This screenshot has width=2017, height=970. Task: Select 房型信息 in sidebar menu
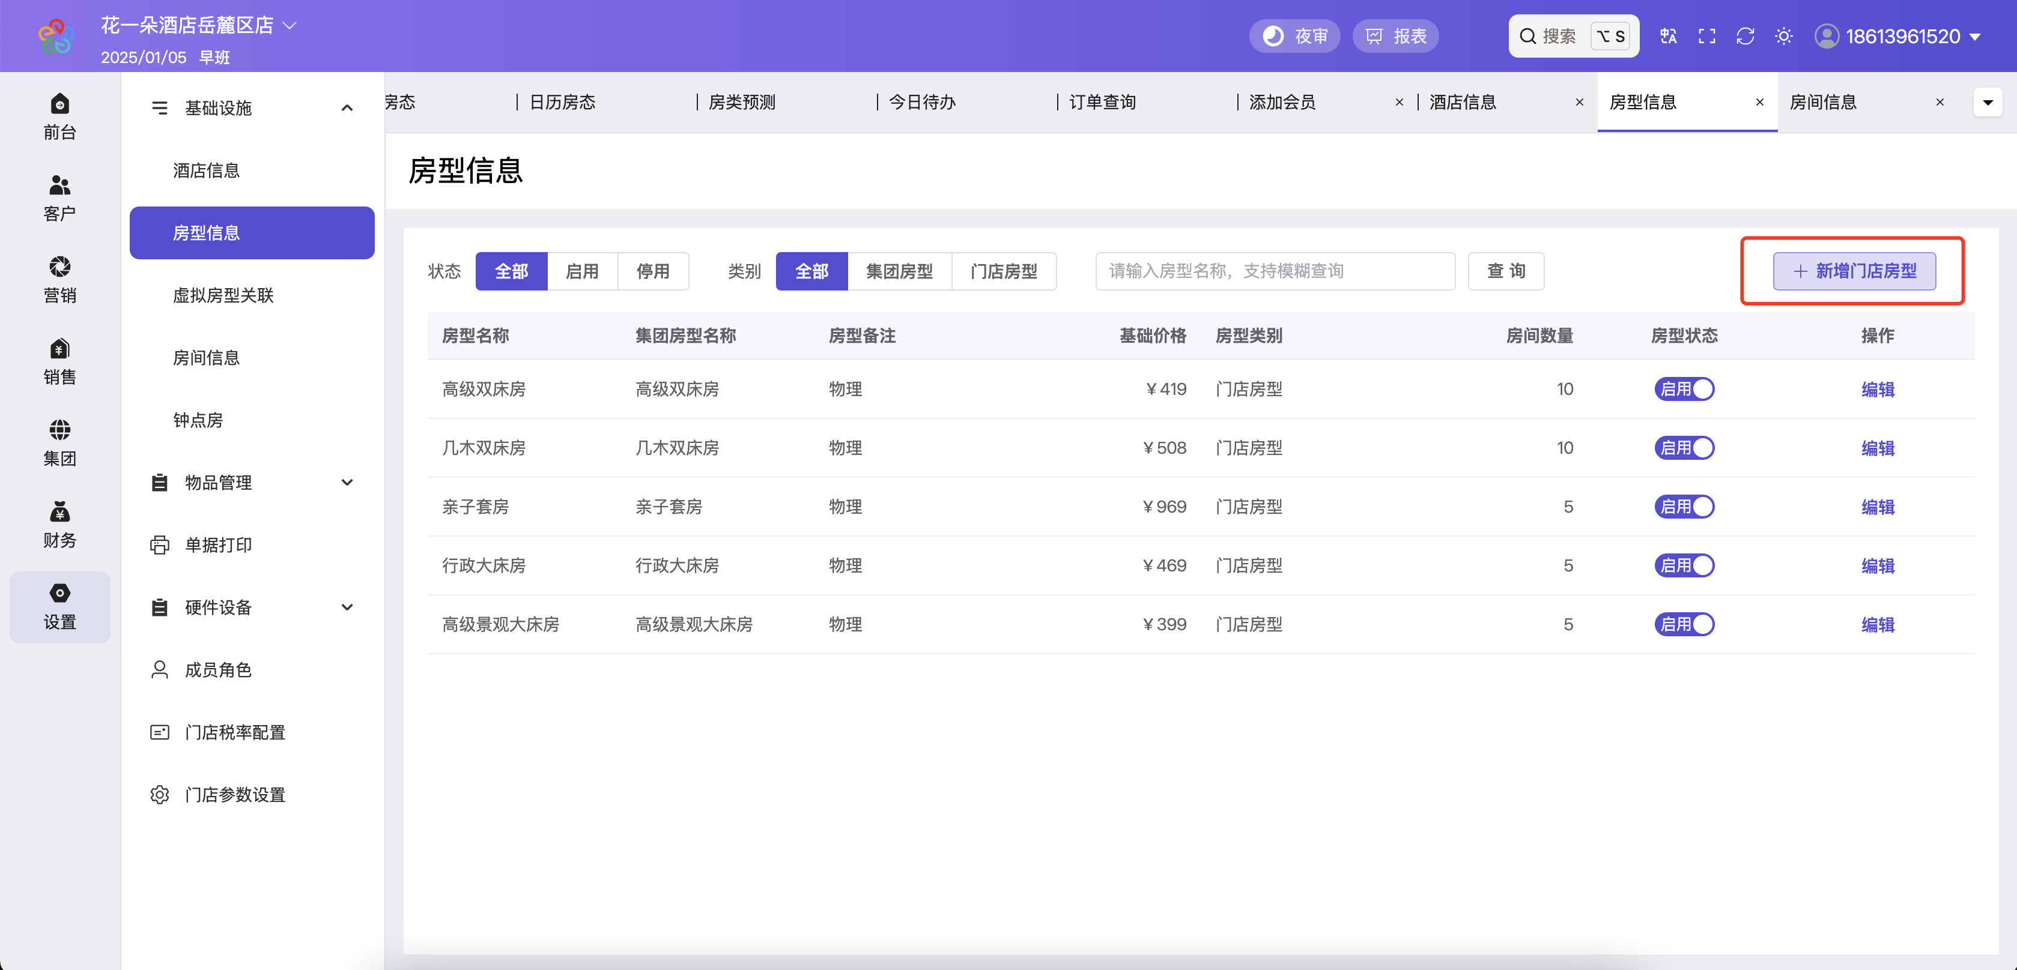251,232
